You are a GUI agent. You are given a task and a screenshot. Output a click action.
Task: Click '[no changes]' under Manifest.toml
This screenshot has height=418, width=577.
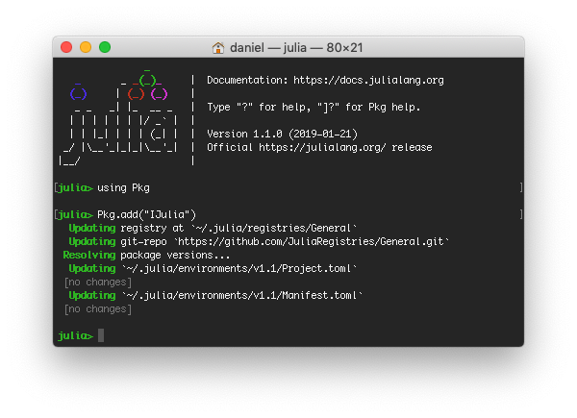click(98, 308)
